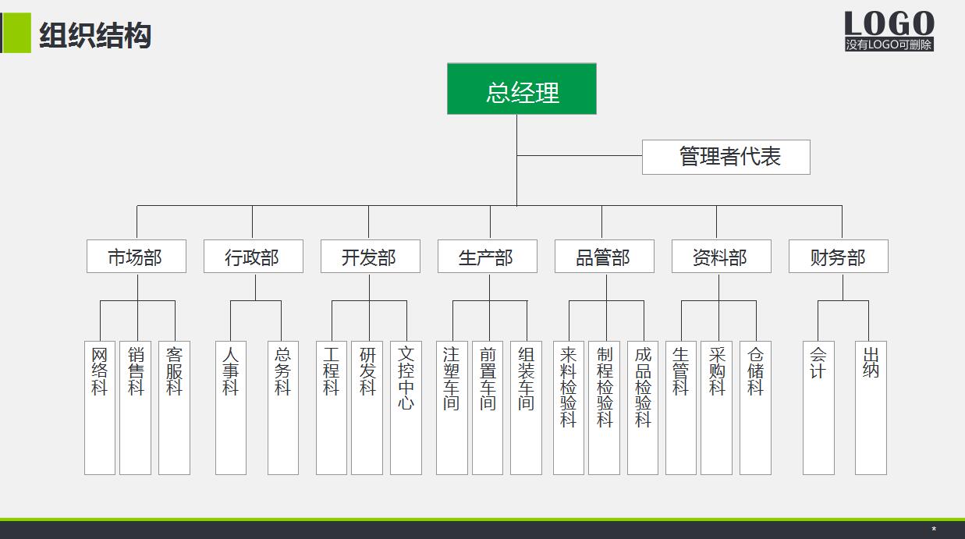Click the 仓储科 box under 资料部
This screenshot has height=539, width=965.
pos(754,407)
